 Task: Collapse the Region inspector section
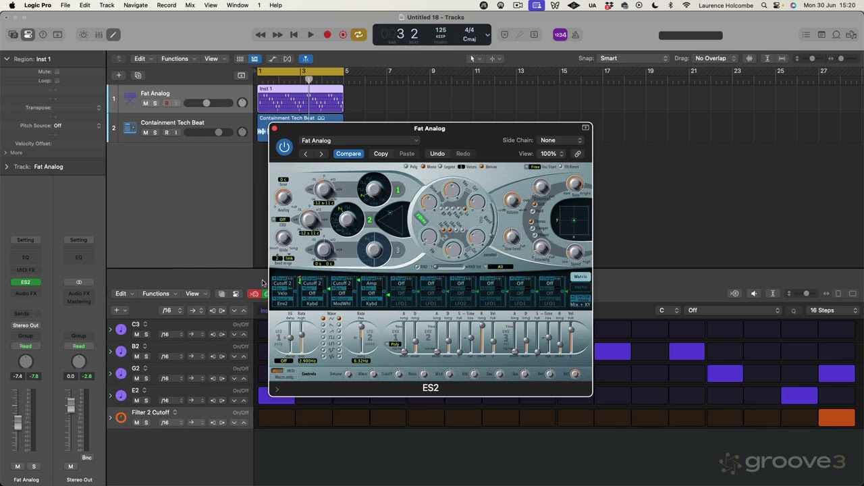tap(7, 59)
